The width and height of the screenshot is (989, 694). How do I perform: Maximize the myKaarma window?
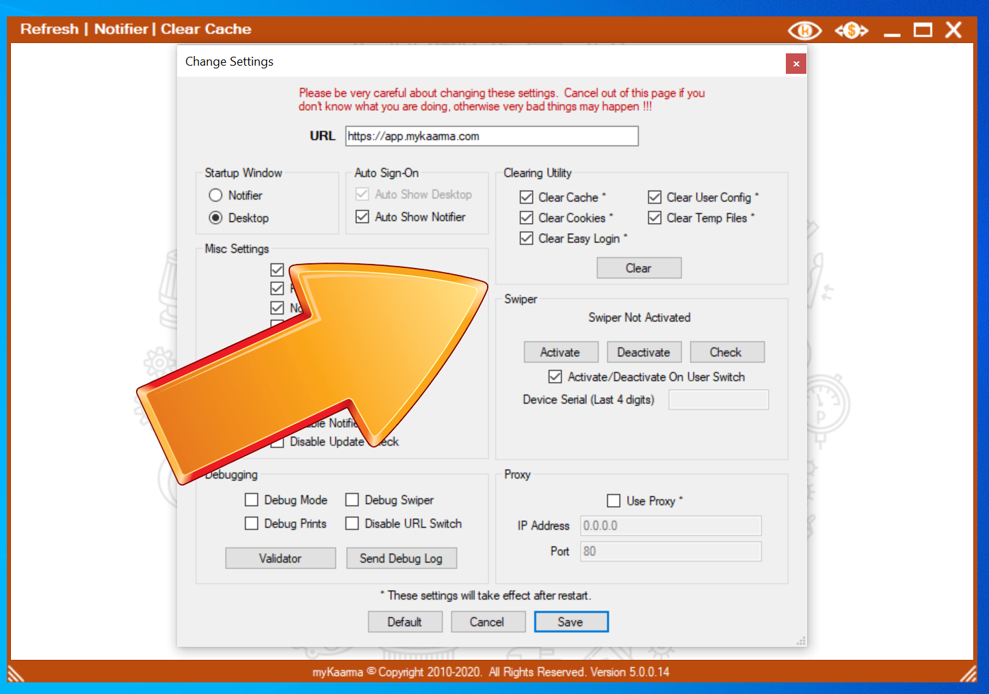point(923,30)
